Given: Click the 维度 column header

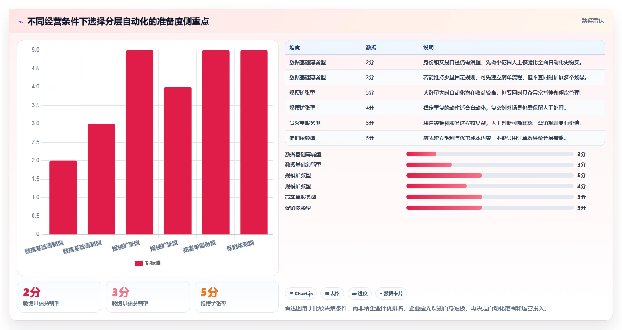Looking at the screenshot, I should (295, 48).
